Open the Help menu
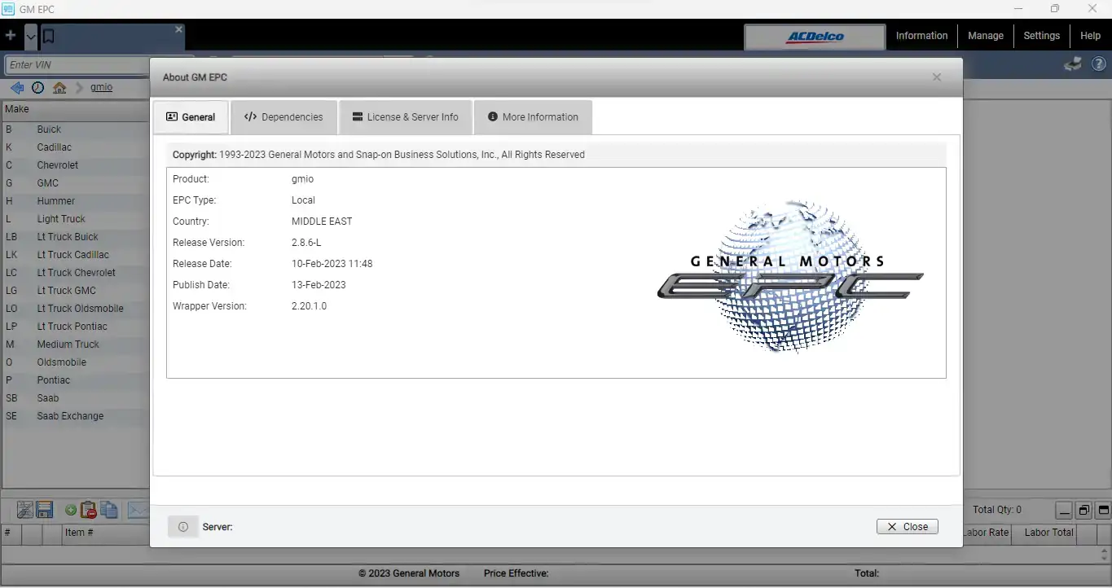 (1090, 36)
